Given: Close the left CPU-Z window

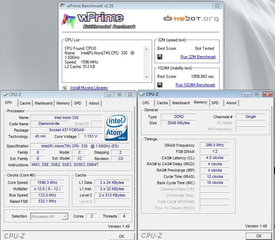Looking at the screenshot, I should (130, 95).
